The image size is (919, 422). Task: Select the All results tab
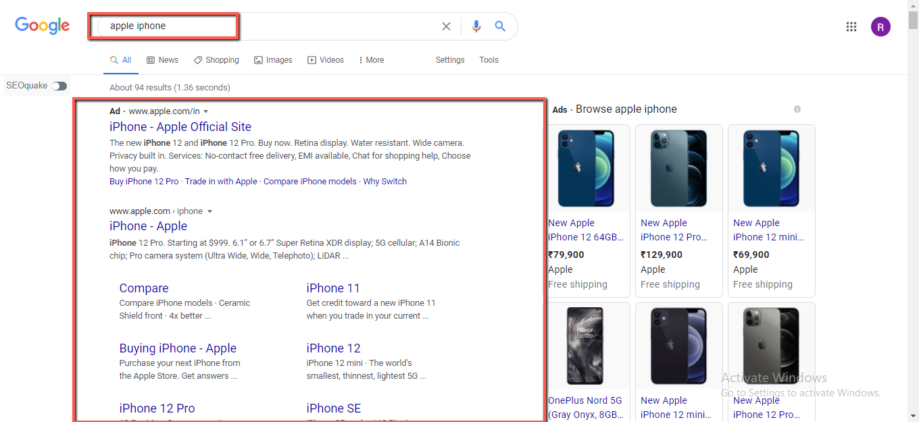pos(121,60)
